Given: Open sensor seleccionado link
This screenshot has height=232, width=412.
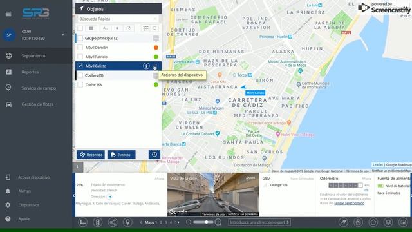Looking at the screenshot, I should [x=349, y=204].
